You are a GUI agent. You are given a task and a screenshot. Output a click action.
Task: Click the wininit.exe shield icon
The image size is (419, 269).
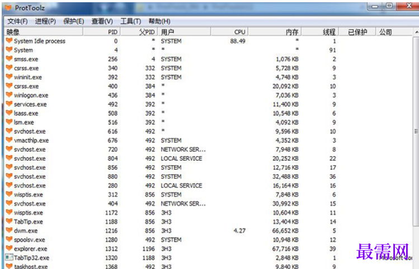[x=9, y=77]
